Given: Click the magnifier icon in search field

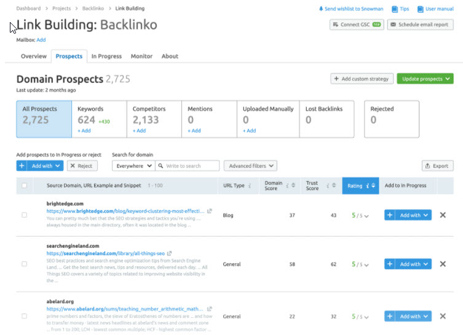Looking at the screenshot, I should pyautogui.click(x=160, y=166).
